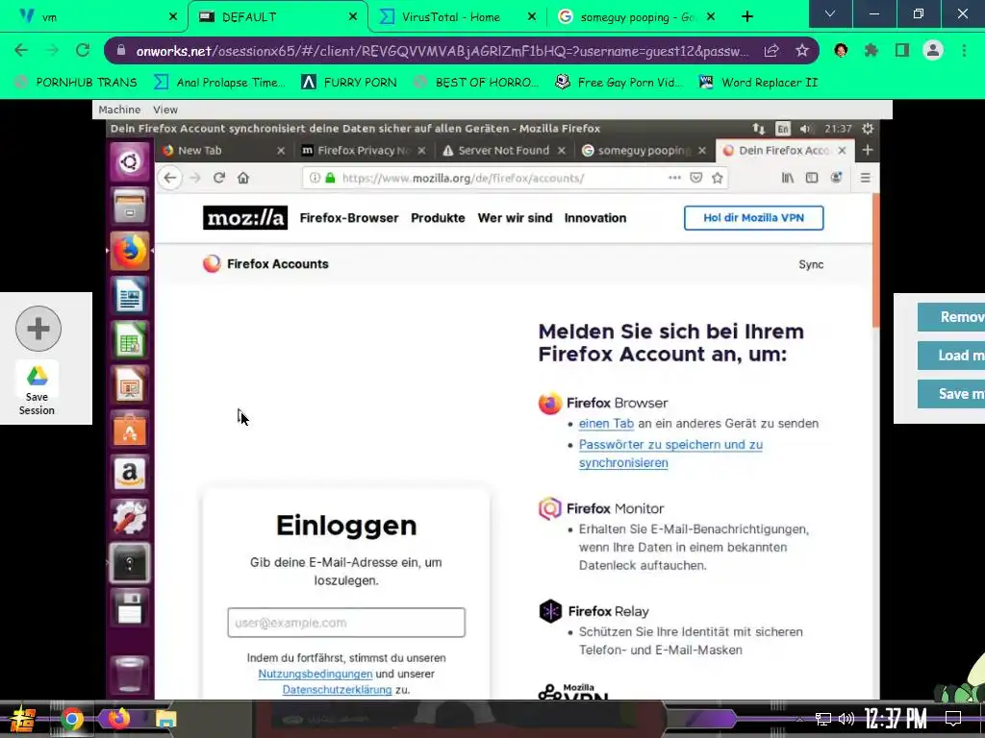Open Chrome three-dot menu

[964, 50]
